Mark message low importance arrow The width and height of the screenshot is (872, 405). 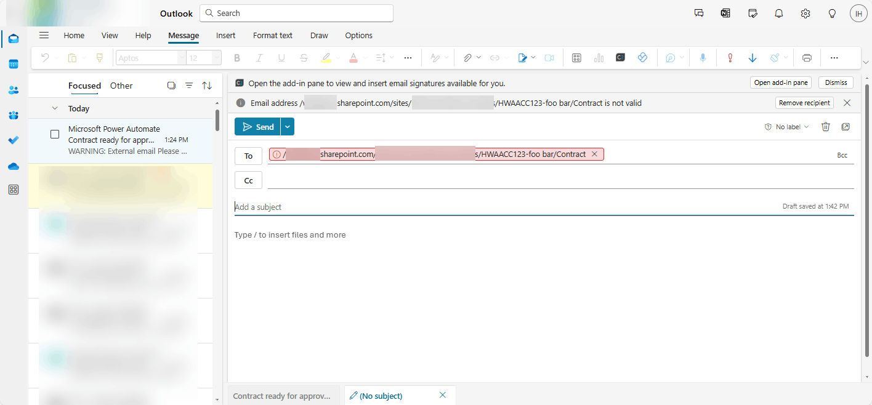tap(752, 58)
